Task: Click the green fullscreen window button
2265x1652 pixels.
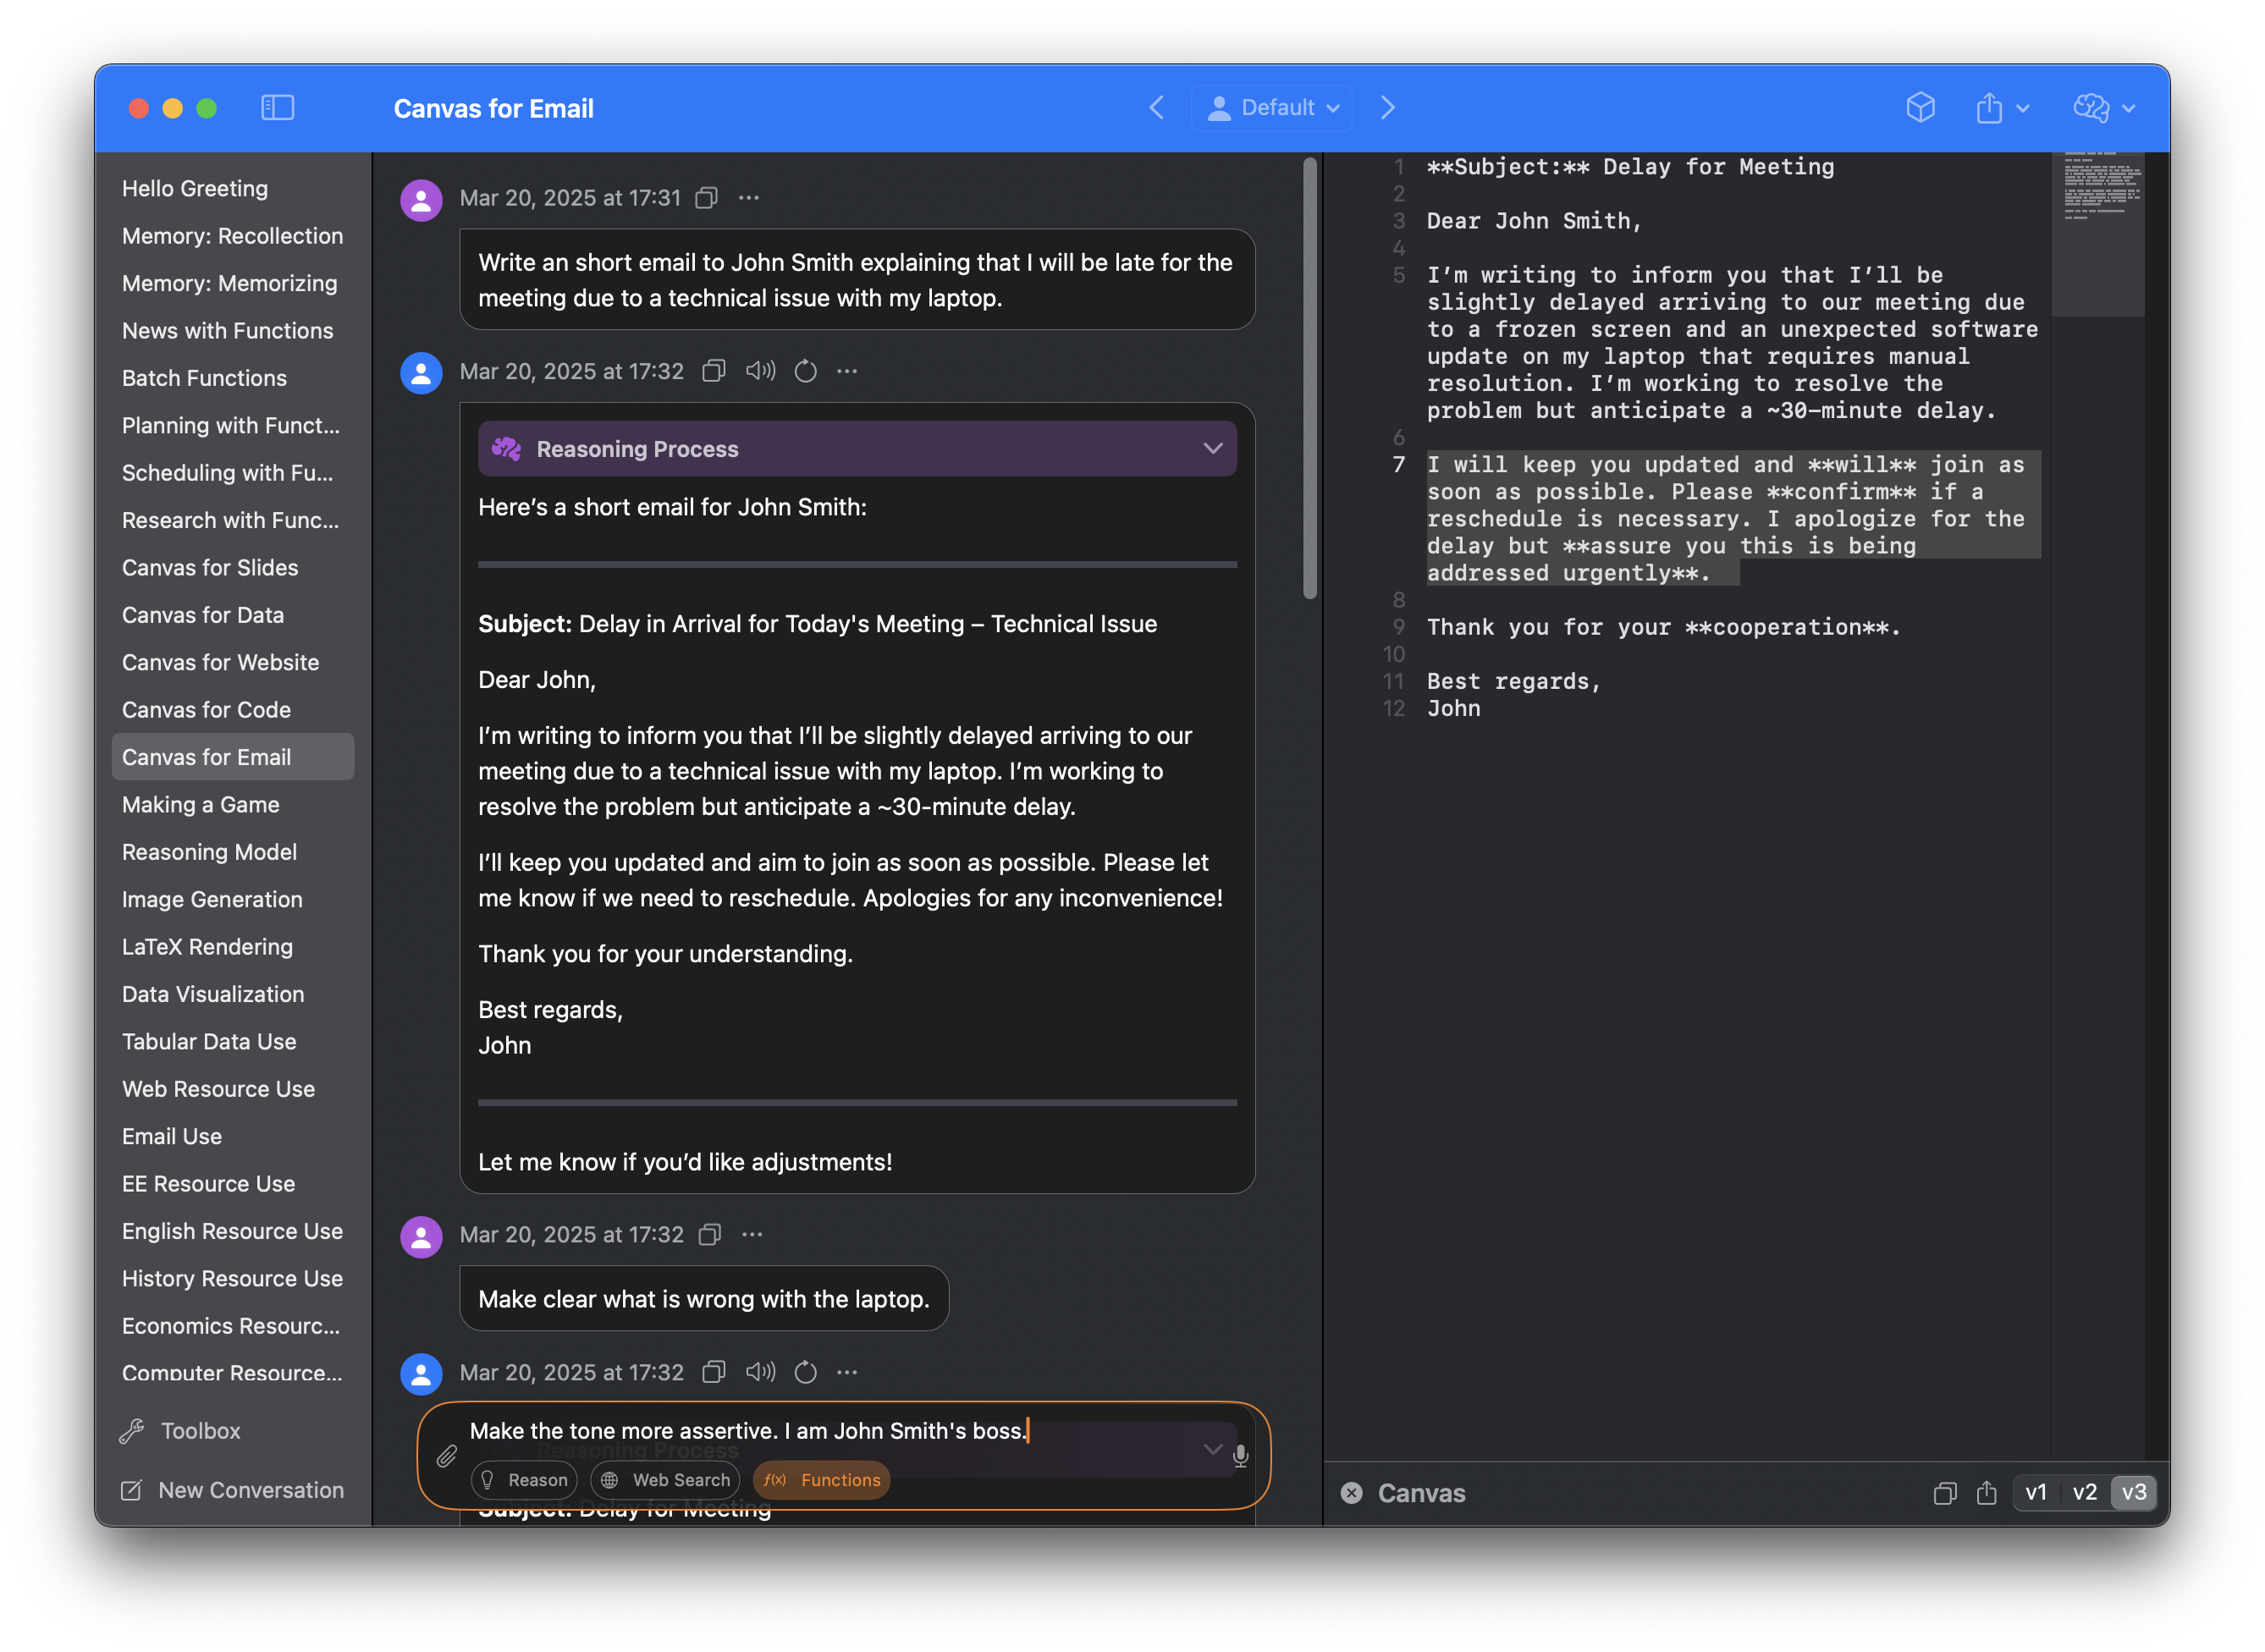Action: tap(206, 108)
